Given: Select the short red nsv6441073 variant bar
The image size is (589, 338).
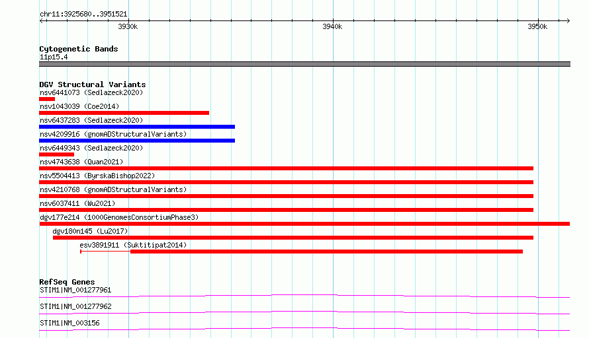Looking at the screenshot, I should click(47, 99).
